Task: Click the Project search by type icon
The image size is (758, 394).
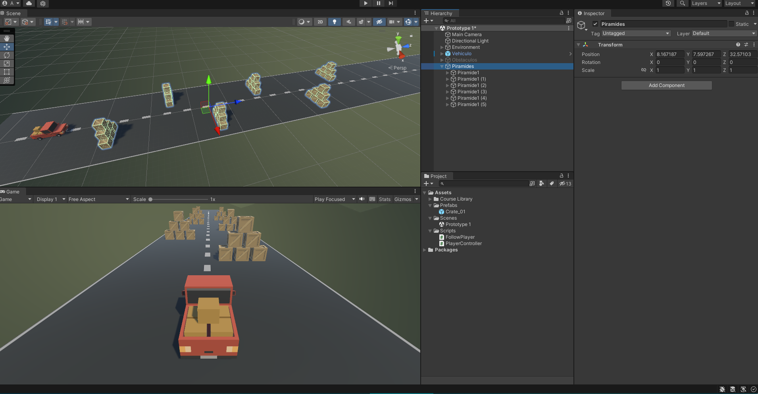Action: [x=542, y=183]
